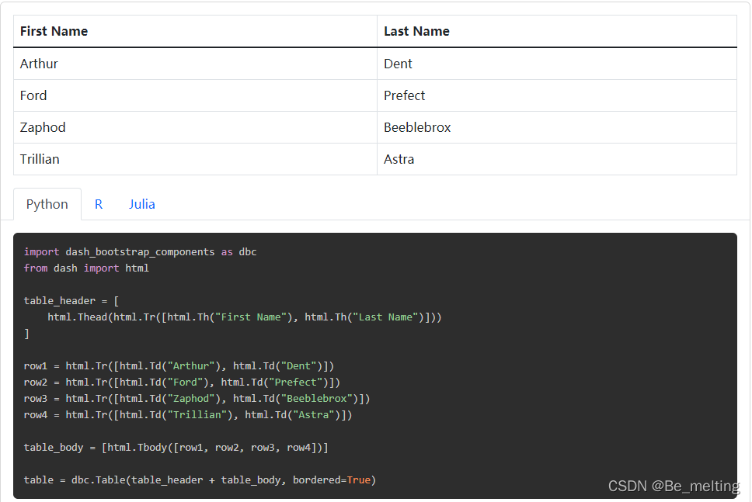Image resolution: width=752 pixels, height=502 pixels.
Task: Click the First Name column header
Action: tap(195, 31)
